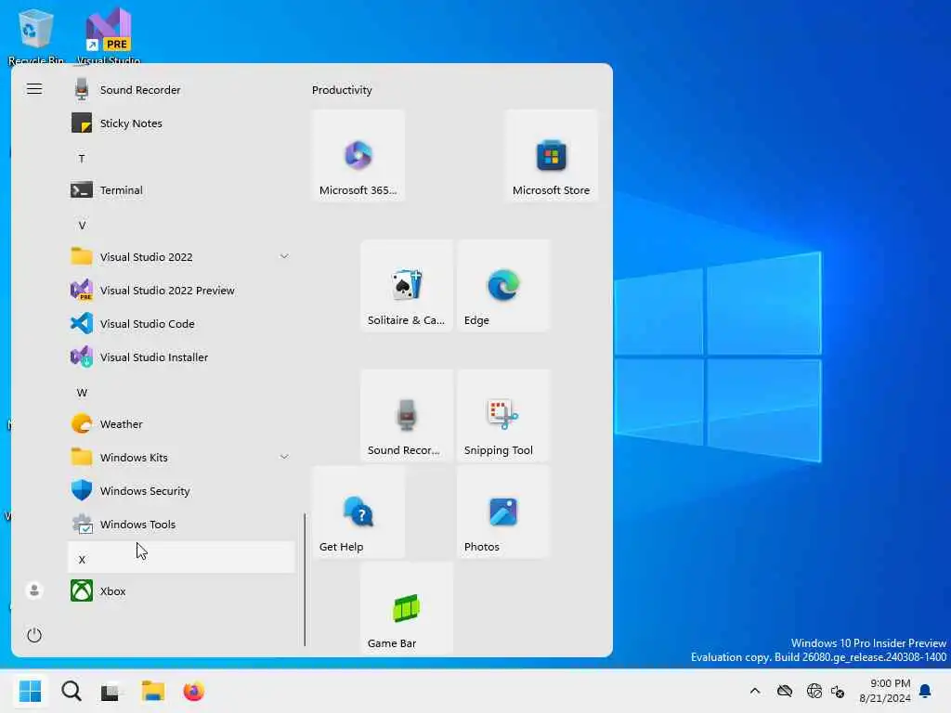Launch the Game Bar tile
951x713 pixels.
coord(407,608)
